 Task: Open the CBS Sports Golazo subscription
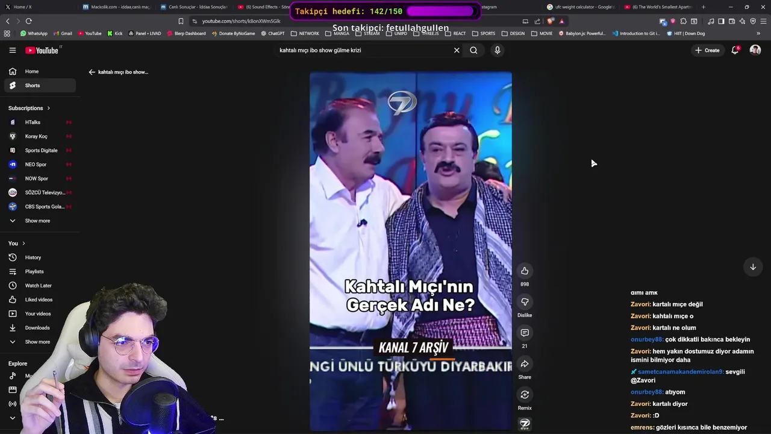pyautogui.click(x=40, y=207)
